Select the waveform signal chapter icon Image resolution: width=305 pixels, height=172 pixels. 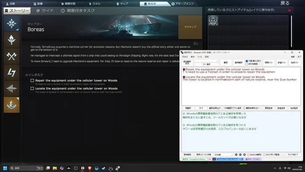12,89
